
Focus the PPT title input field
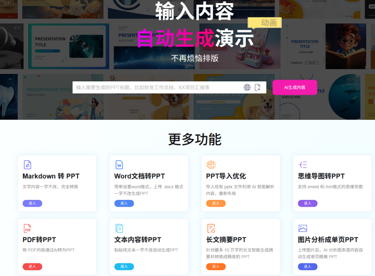coord(156,87)
